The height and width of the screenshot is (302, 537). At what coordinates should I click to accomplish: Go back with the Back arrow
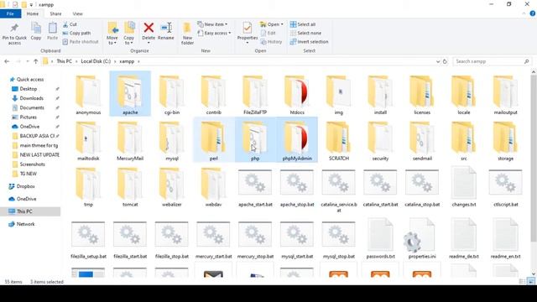click(x=7, y=61)
